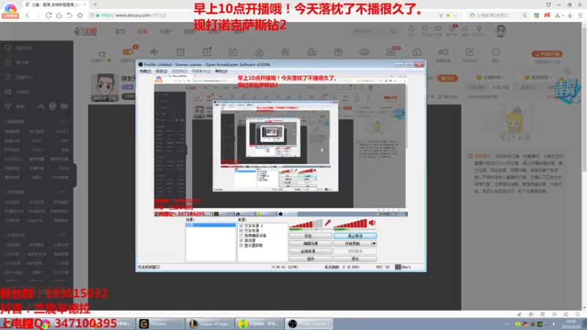Click the OBS Profile Untitled taskbar item

[309, 323]
